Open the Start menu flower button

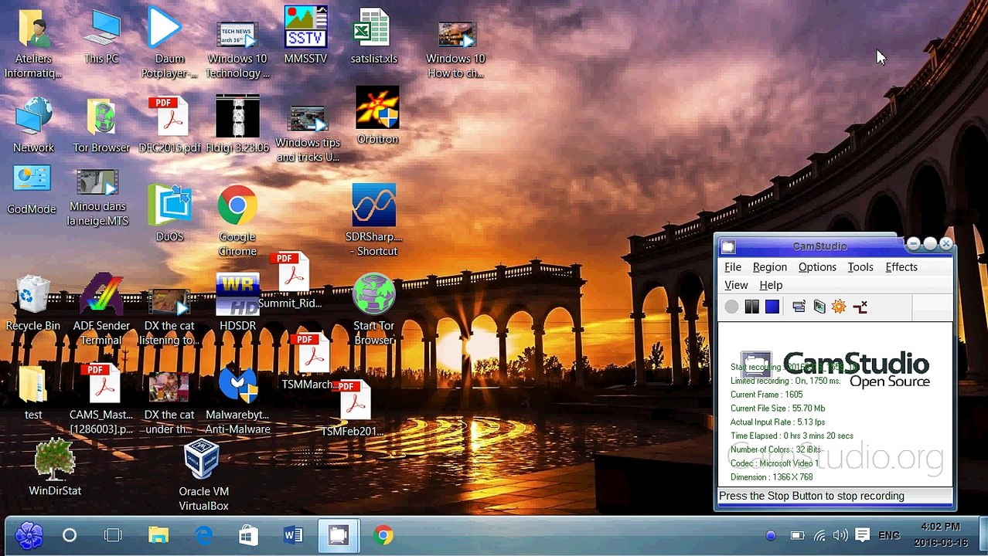(29, 535)
